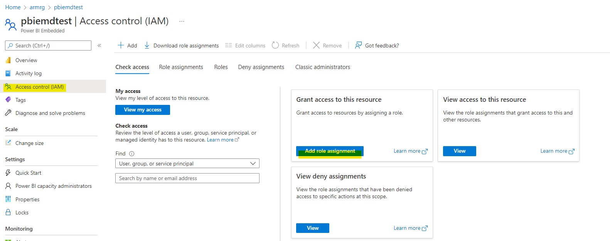Open Learn more link in View deny assignments card
This screenshot has height=241, width=610.
click(411, 228)
